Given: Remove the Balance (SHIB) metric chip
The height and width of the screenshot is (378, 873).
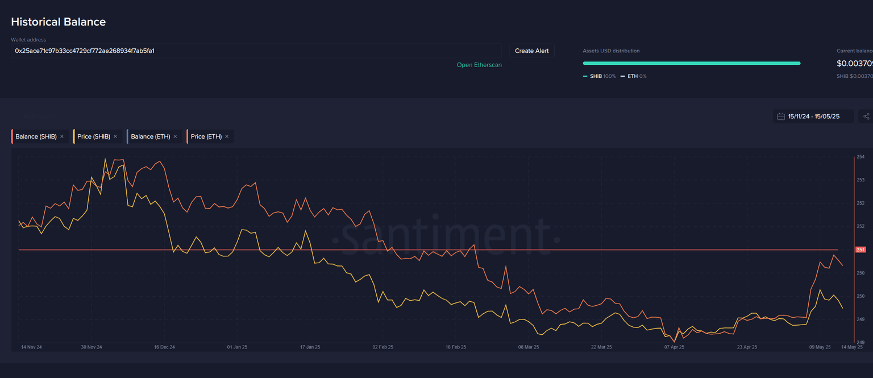Looking at the screenshot, I should click(x=62, y=136).
